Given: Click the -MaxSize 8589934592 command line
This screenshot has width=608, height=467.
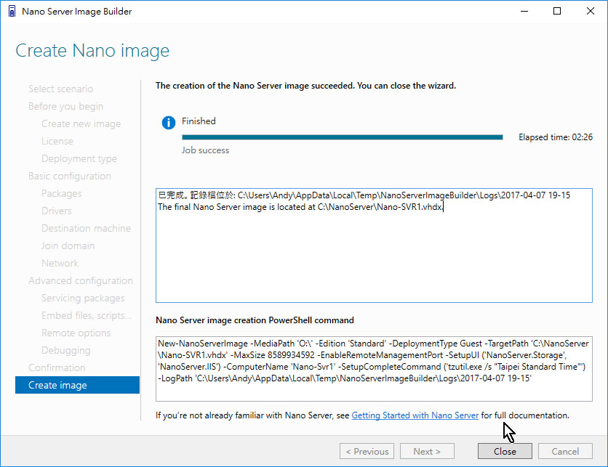Looking at the screenshot, I should (x=362, y=355).
